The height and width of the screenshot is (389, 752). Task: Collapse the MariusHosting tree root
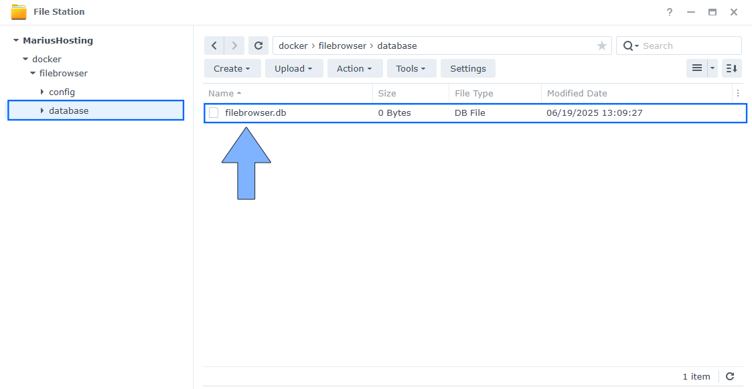click(16, 40)
